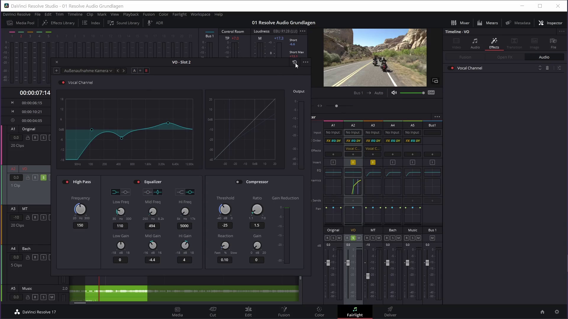Click the Fairlight tab at bottom
568x319 pixels.
(x=355, y=311)
